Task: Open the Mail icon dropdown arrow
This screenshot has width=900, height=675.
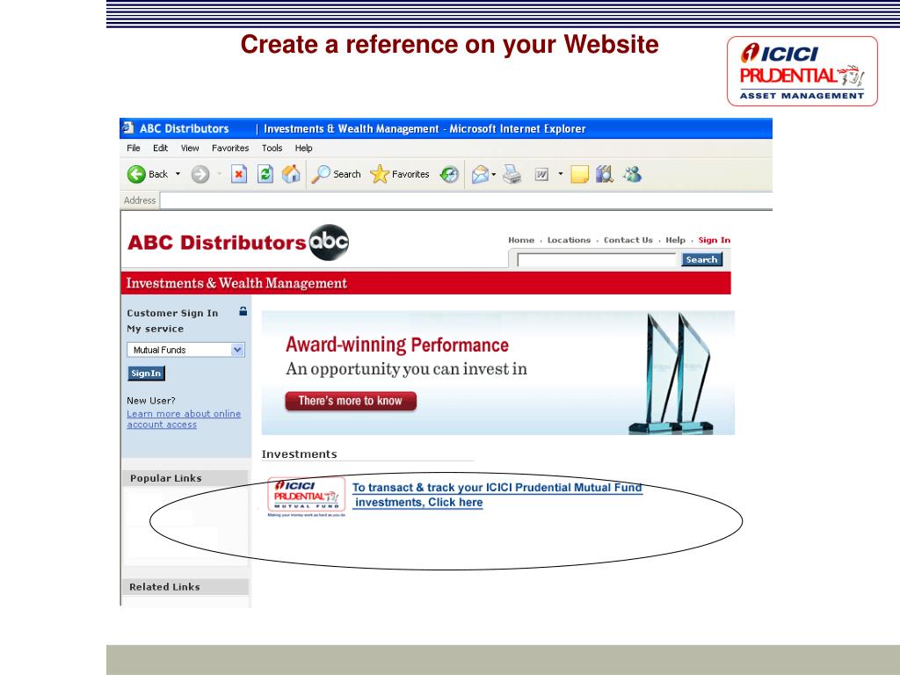Action: [494, 174]
